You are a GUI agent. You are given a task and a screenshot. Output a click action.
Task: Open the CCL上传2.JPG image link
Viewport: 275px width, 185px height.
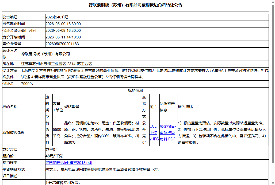click(x=154, y=133)
